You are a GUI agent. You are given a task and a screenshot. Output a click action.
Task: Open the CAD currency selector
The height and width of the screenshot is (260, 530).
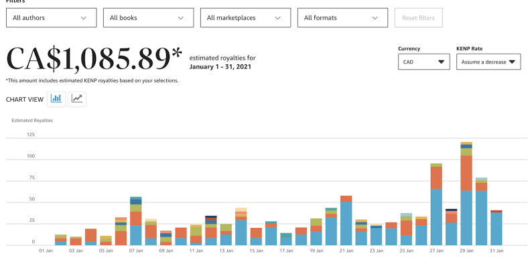(424, 62)
